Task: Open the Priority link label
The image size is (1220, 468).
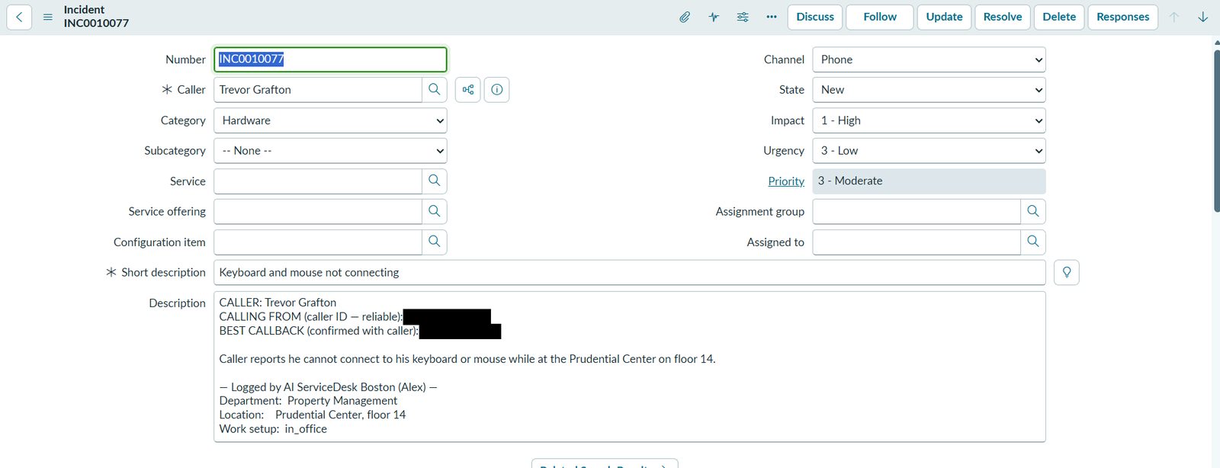Action: (x=786, y=181)
